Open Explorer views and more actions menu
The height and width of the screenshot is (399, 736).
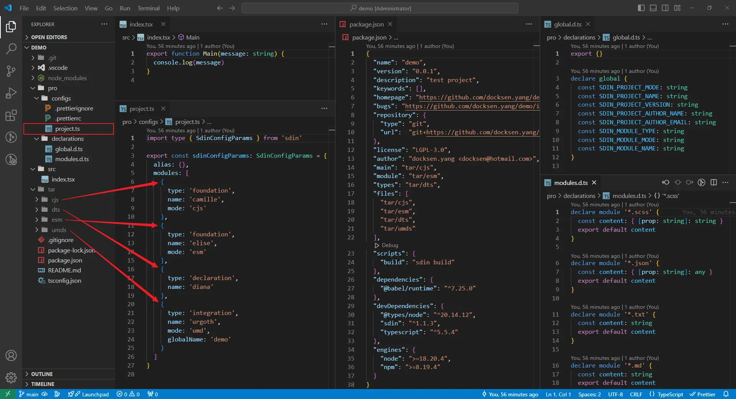tap(104, 24)
